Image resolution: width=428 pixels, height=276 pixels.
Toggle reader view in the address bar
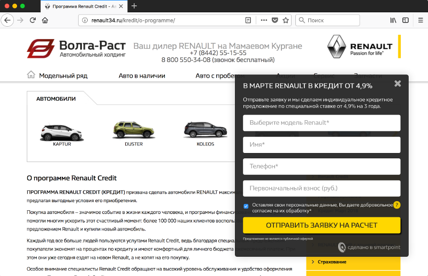click(x=248, y=20)
